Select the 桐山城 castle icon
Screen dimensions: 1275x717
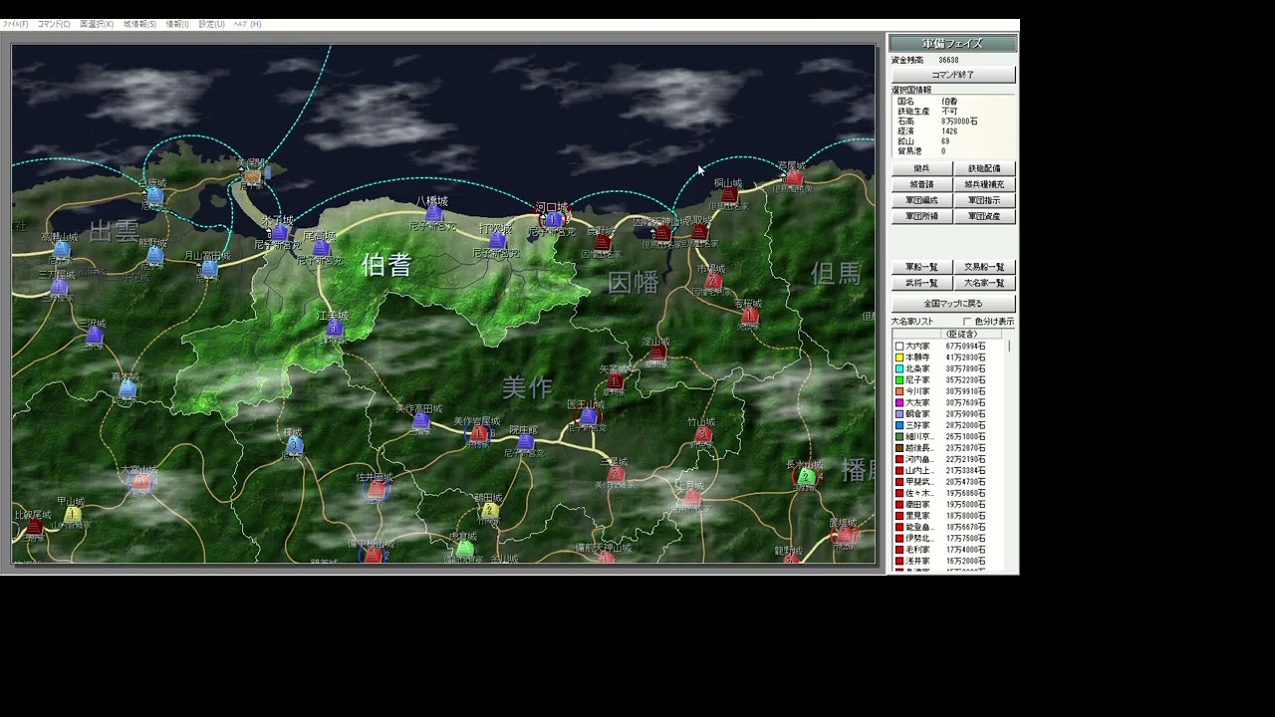728,196
